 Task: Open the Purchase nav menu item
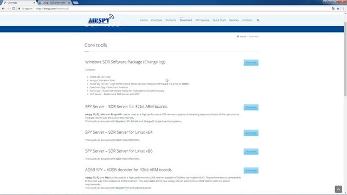tap(157, 20)
